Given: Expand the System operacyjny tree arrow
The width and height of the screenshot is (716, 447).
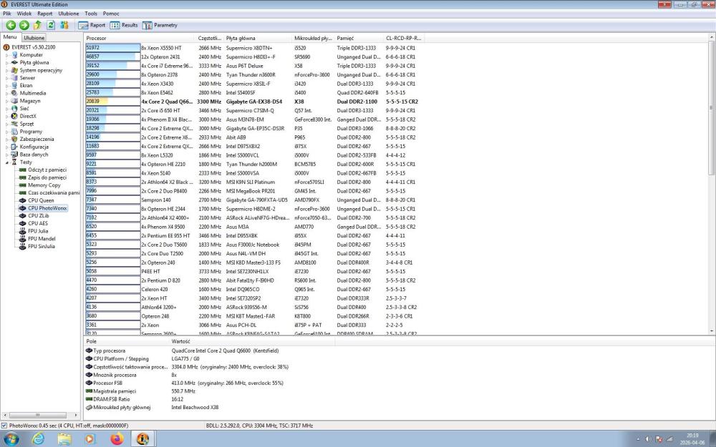Looking at the screenshot, I should point(7,70).
